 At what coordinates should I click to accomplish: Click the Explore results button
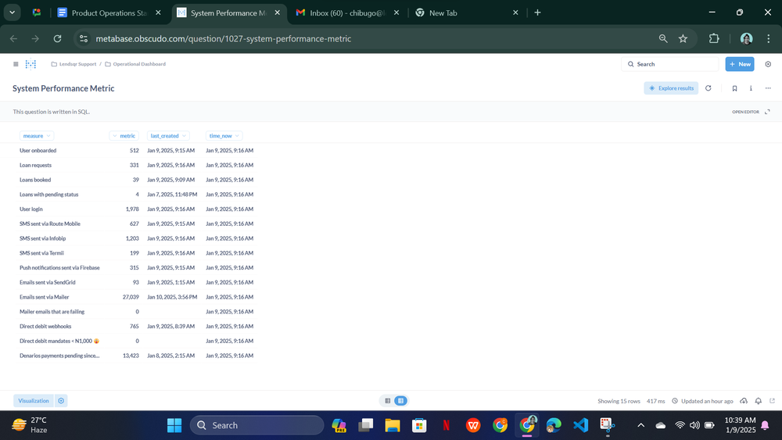(671, 88)
